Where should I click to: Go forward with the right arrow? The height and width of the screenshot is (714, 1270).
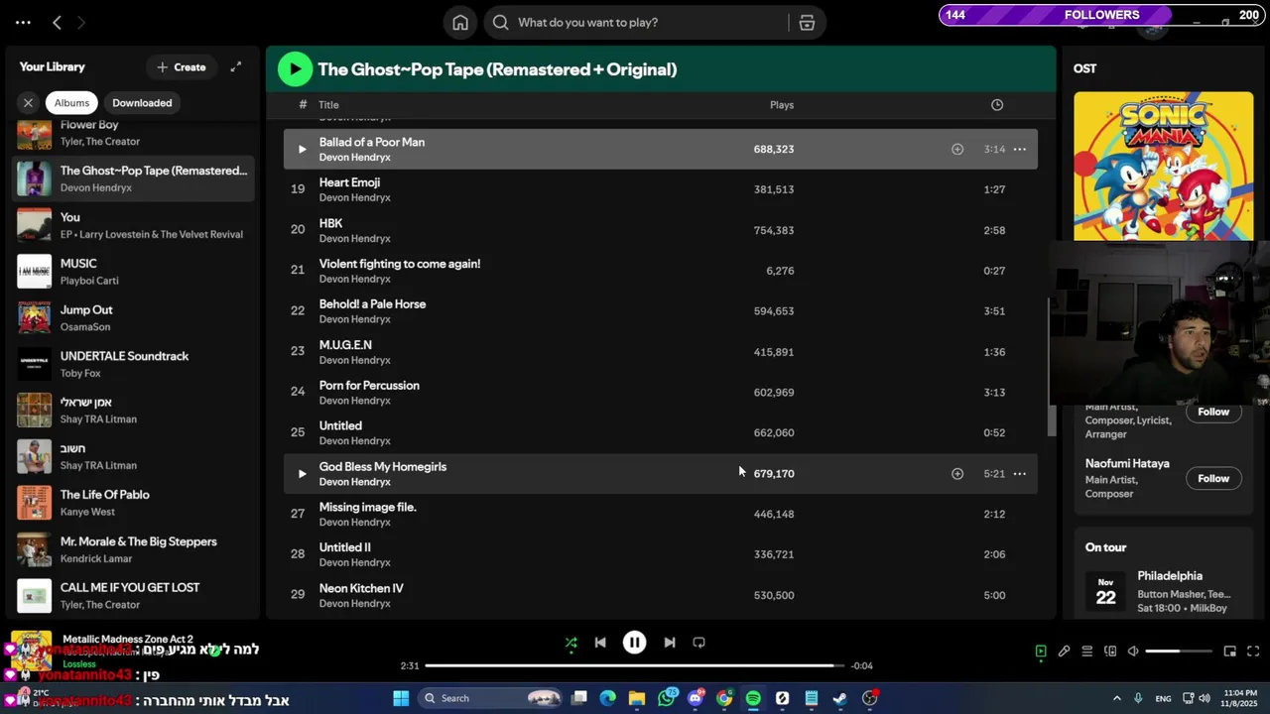[x=81, y=22]
